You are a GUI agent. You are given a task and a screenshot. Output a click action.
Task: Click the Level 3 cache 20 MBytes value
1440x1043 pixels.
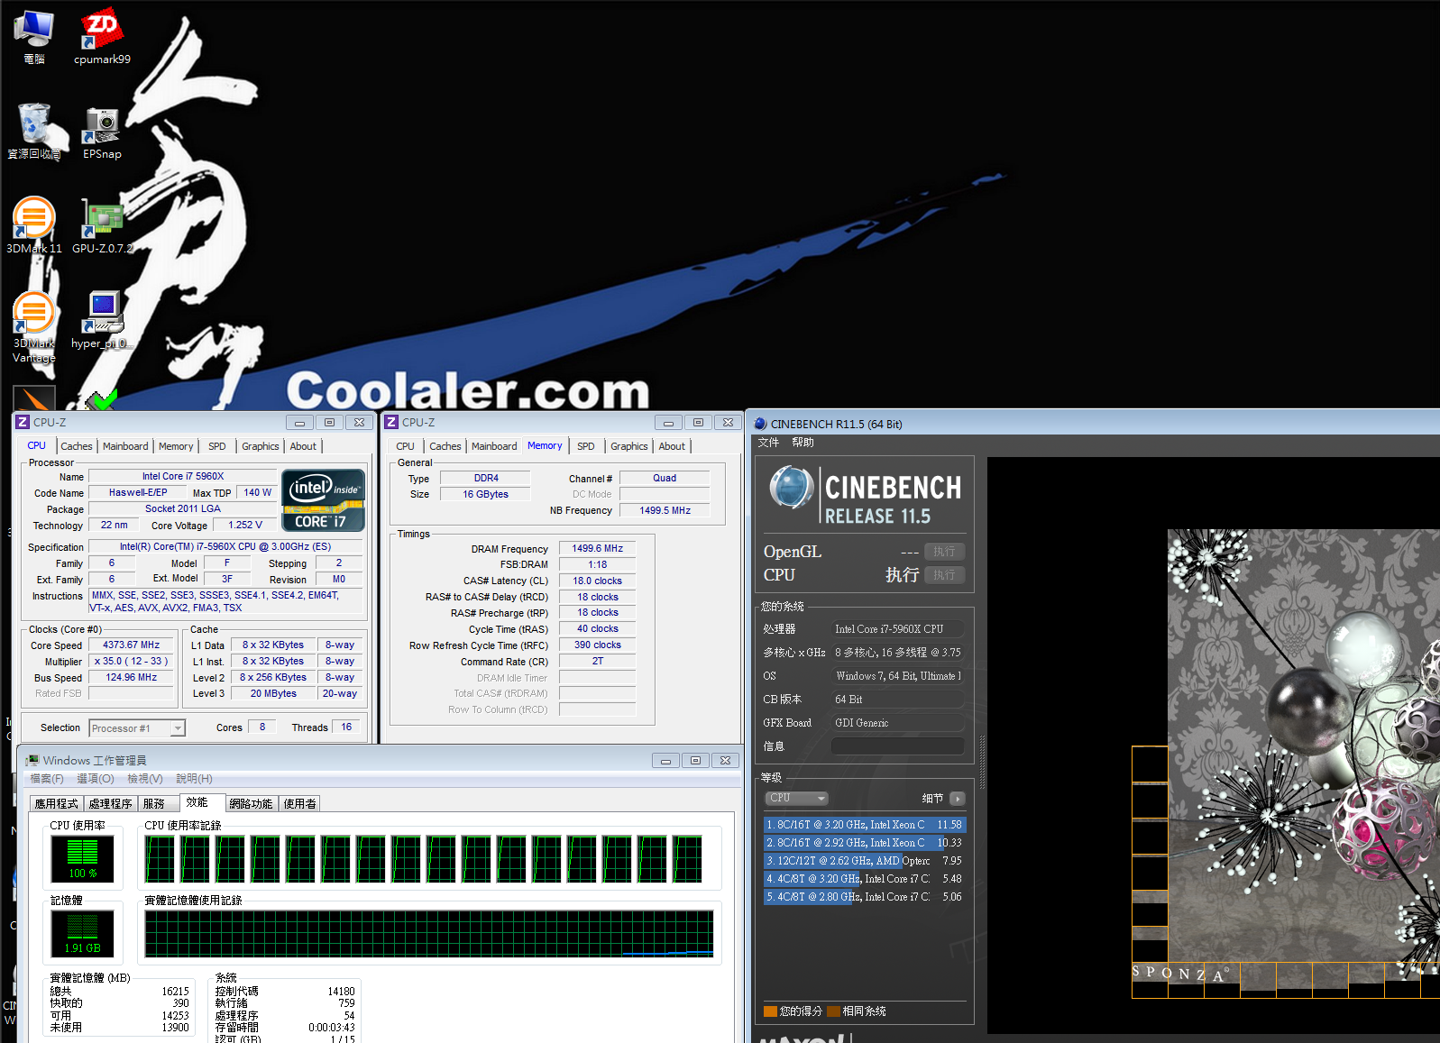click(x=273, y=694)
